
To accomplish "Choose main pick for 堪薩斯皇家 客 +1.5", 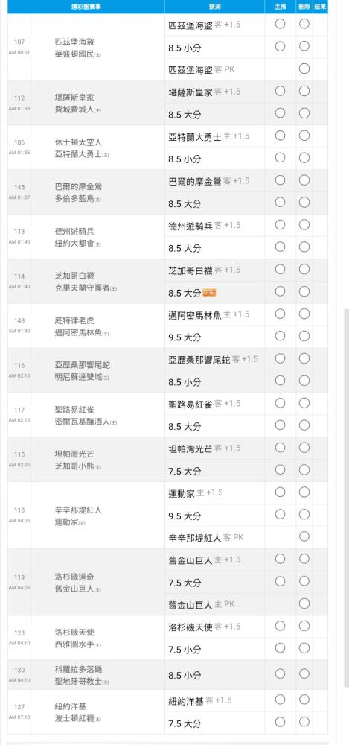I will [280, 91].
